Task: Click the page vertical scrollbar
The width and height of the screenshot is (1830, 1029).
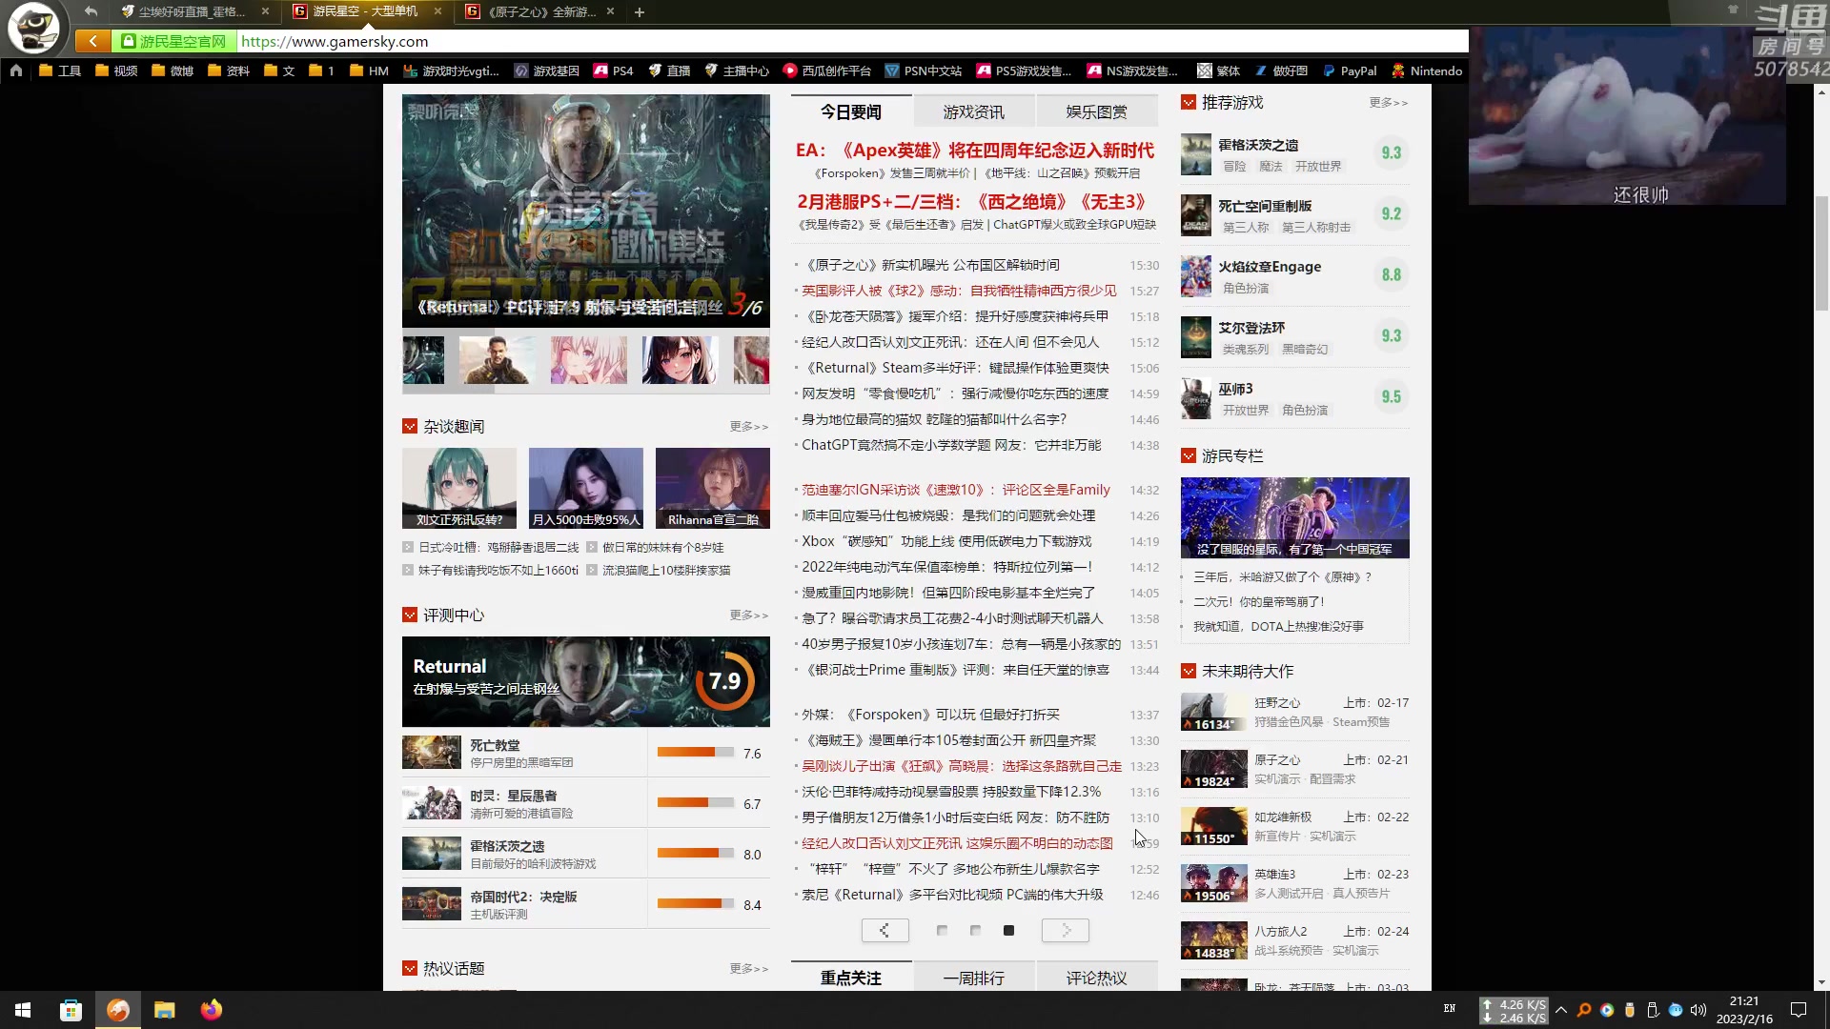Action: (1821, 252)
